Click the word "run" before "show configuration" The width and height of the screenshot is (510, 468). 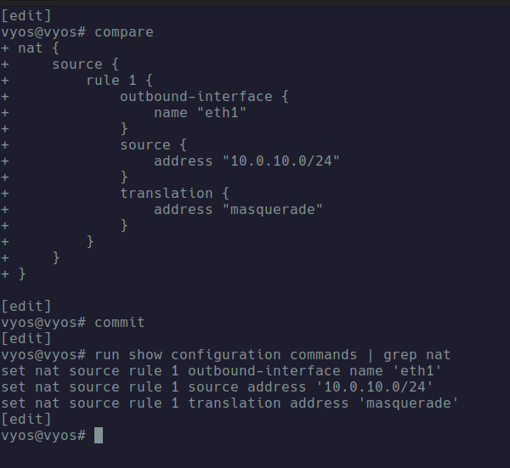click(107, 355)
